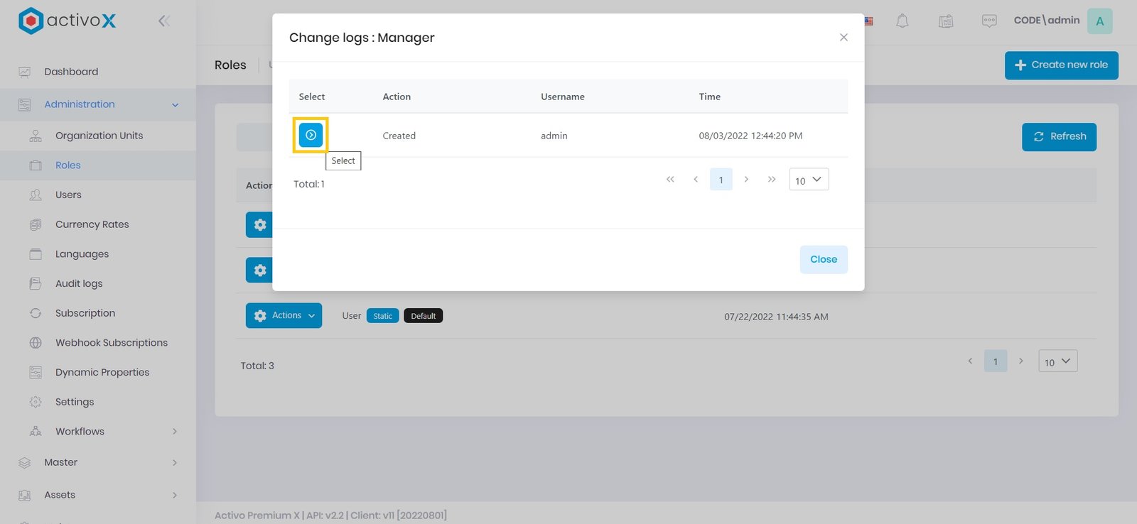Open Actions dropdown for User role
The image size is (1137, 524).
pyautogui.click(x=284, y=316)
